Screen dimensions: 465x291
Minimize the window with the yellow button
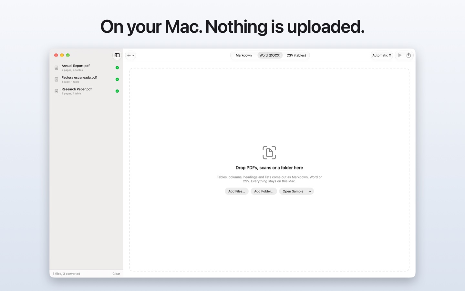(x=62, y=55)
